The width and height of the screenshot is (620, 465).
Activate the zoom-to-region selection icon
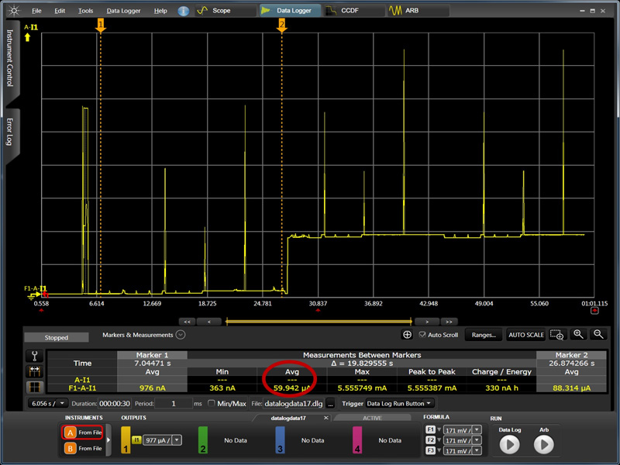(x=556, y=335)
